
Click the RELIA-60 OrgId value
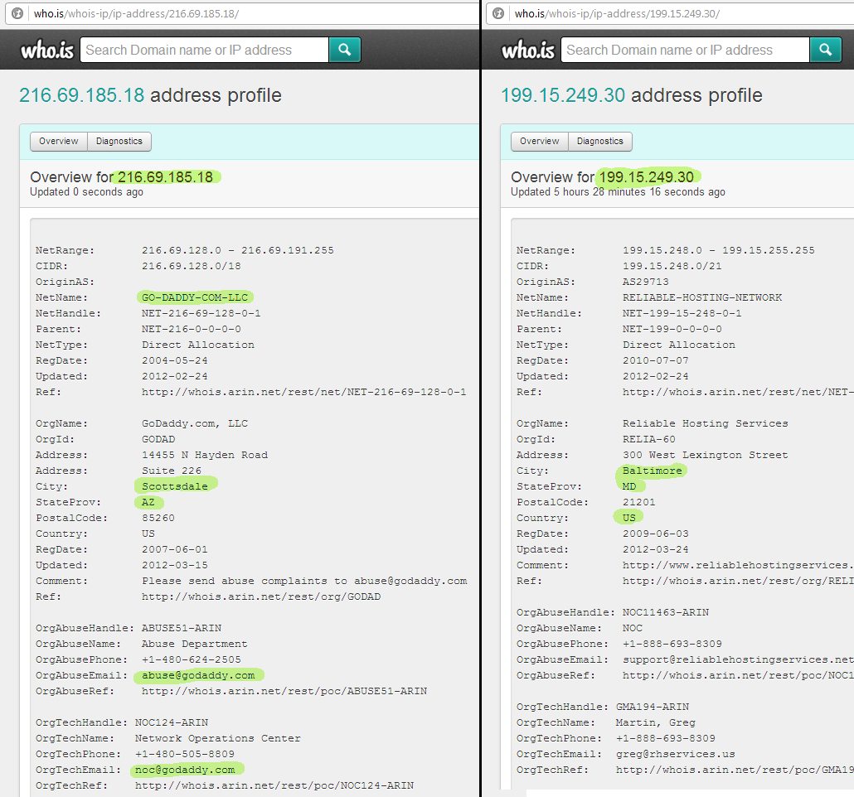(x=648, y=439)
